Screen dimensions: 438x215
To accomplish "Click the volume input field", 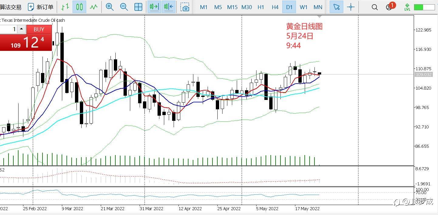I will coord(8,29).
